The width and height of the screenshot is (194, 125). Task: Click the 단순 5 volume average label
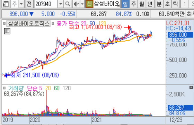pyautogui.click(x=35, y=88)
